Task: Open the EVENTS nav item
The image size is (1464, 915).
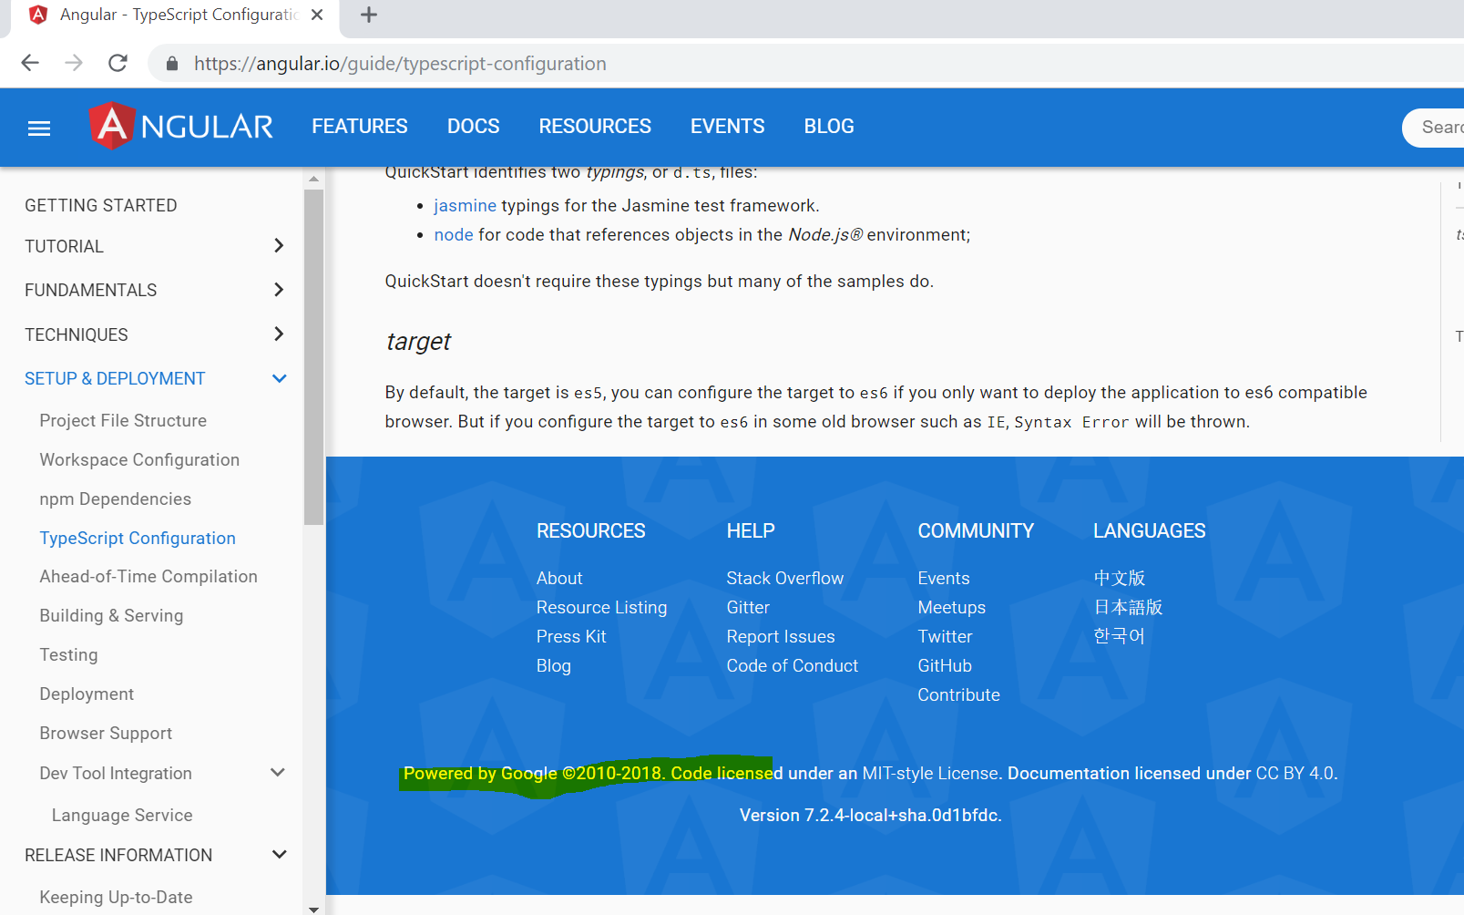Action: [x=728, y=127]
